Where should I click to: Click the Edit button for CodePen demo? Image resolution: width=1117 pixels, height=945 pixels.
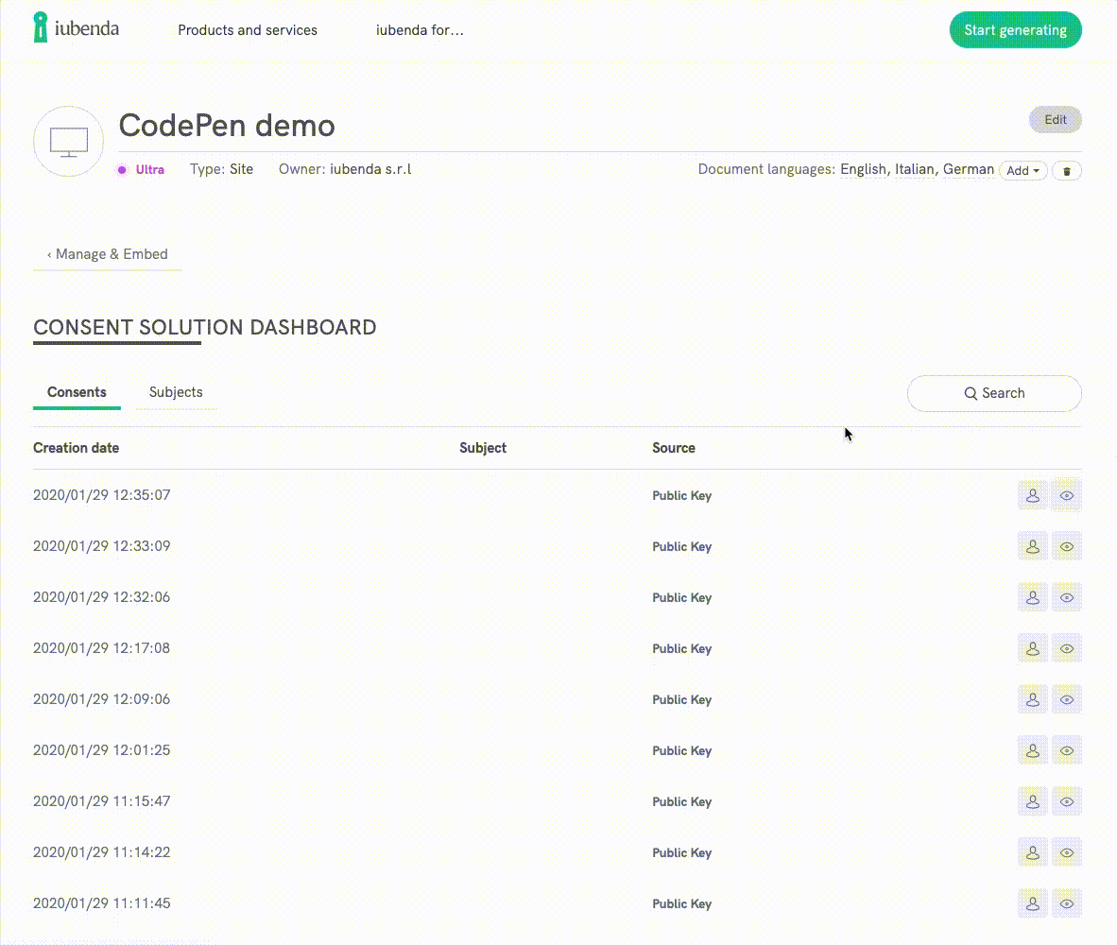(1055, 119)
